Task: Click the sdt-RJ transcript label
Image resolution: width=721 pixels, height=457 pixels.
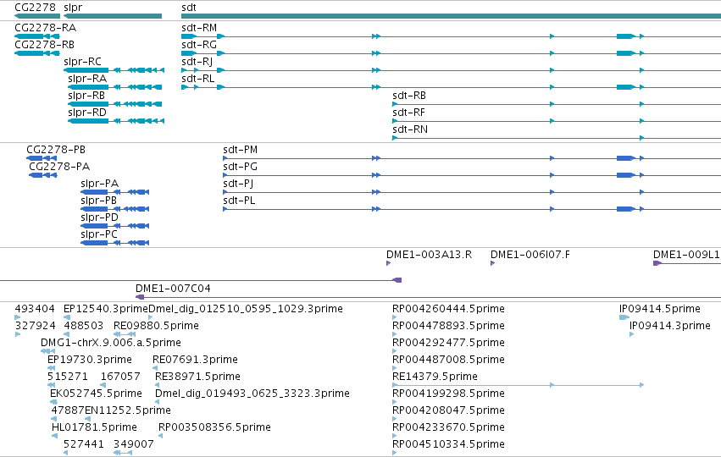Action: 197,62
